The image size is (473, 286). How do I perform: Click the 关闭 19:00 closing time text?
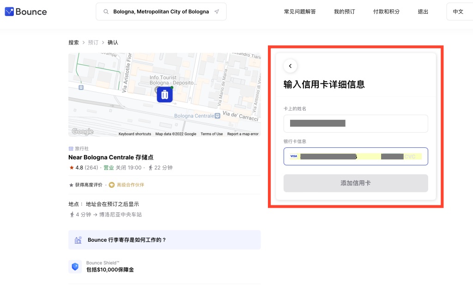(129, 168)
